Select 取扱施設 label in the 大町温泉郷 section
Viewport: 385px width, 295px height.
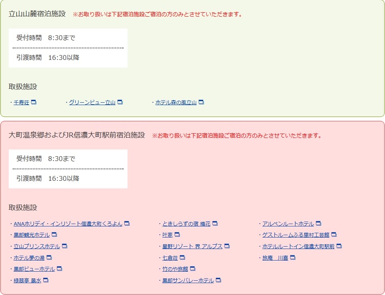(x=23, y=207)
